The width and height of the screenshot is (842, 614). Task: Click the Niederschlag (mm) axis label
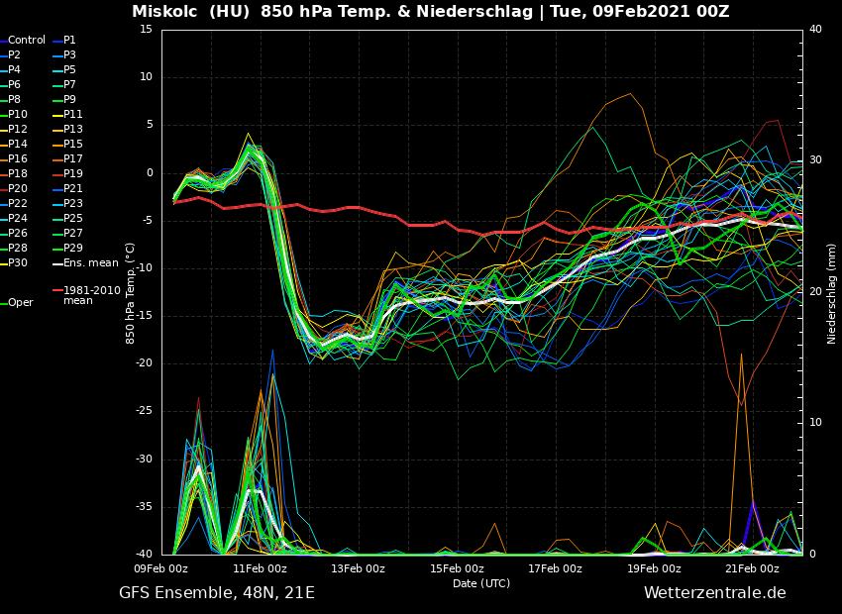point(832,293)
